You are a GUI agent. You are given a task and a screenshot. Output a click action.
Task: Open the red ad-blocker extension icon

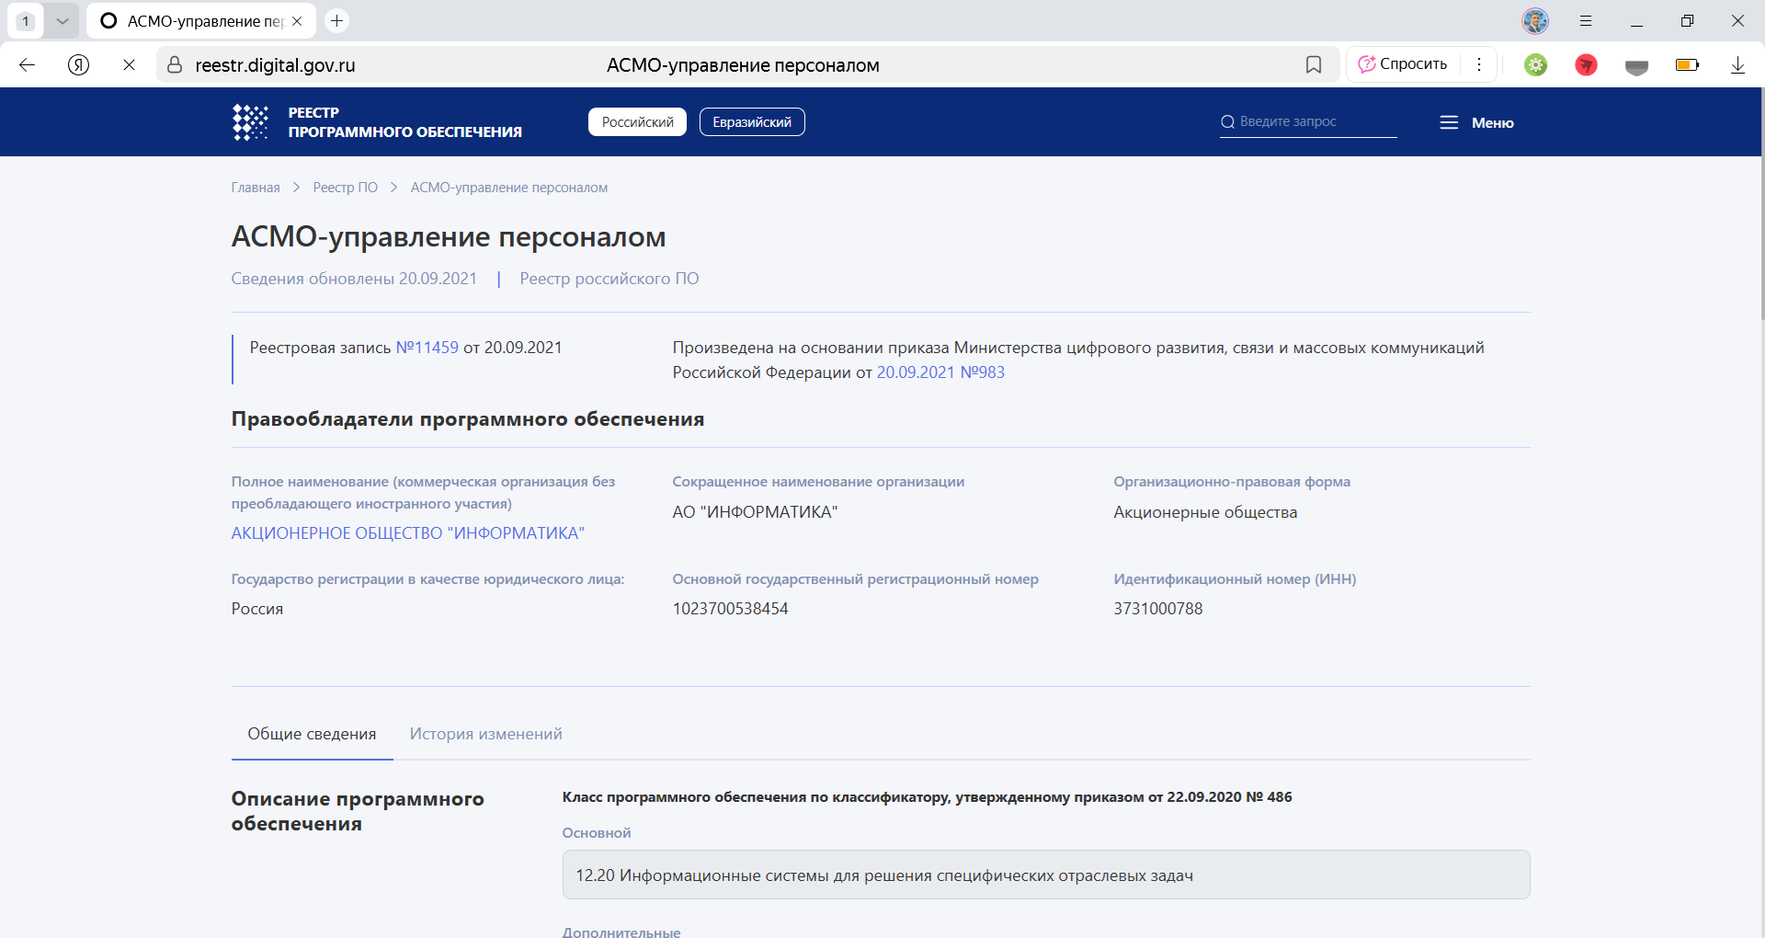[x=1586, y=64]
